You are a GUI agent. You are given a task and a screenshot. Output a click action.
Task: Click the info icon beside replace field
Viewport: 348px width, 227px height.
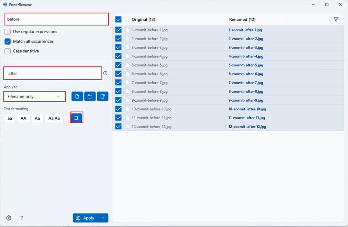105,73
